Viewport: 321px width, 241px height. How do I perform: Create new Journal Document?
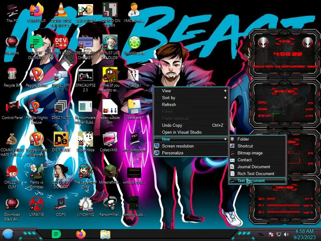coord(257,167)
